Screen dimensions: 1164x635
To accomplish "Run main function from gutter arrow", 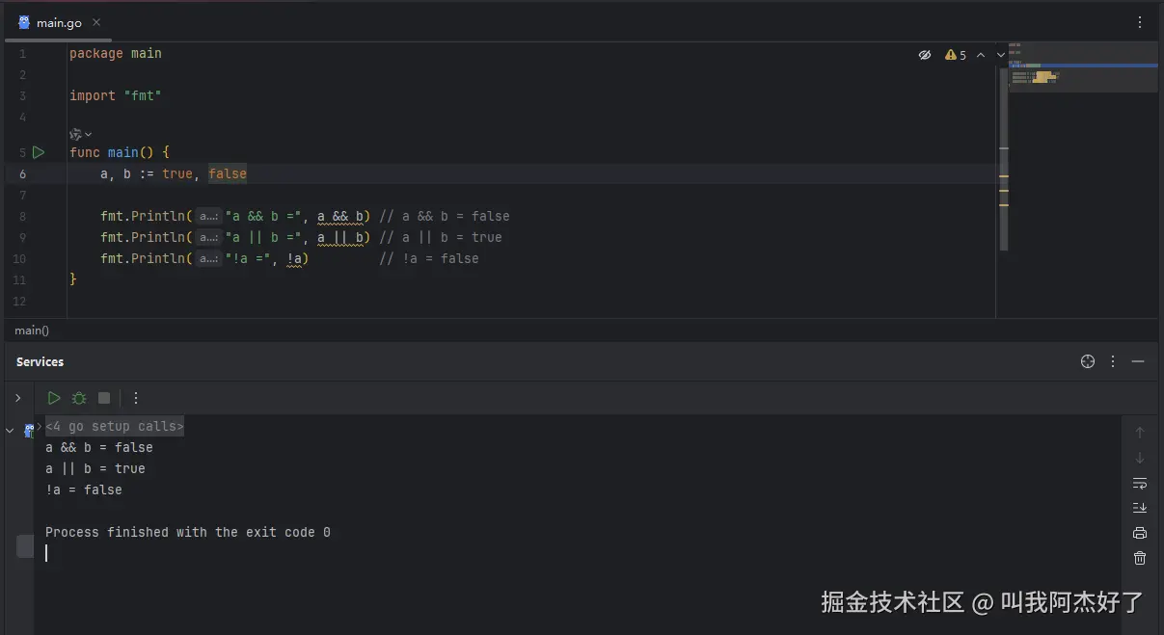I will 39,152.
